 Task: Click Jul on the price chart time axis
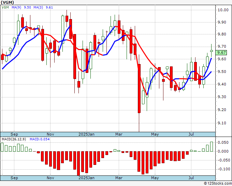pyautogui.click(x=191, y=134)
